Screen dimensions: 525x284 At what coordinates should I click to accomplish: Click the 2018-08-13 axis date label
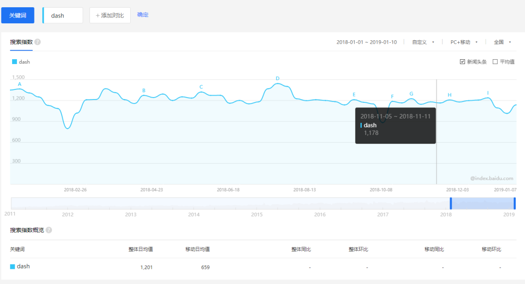point(304,190)
